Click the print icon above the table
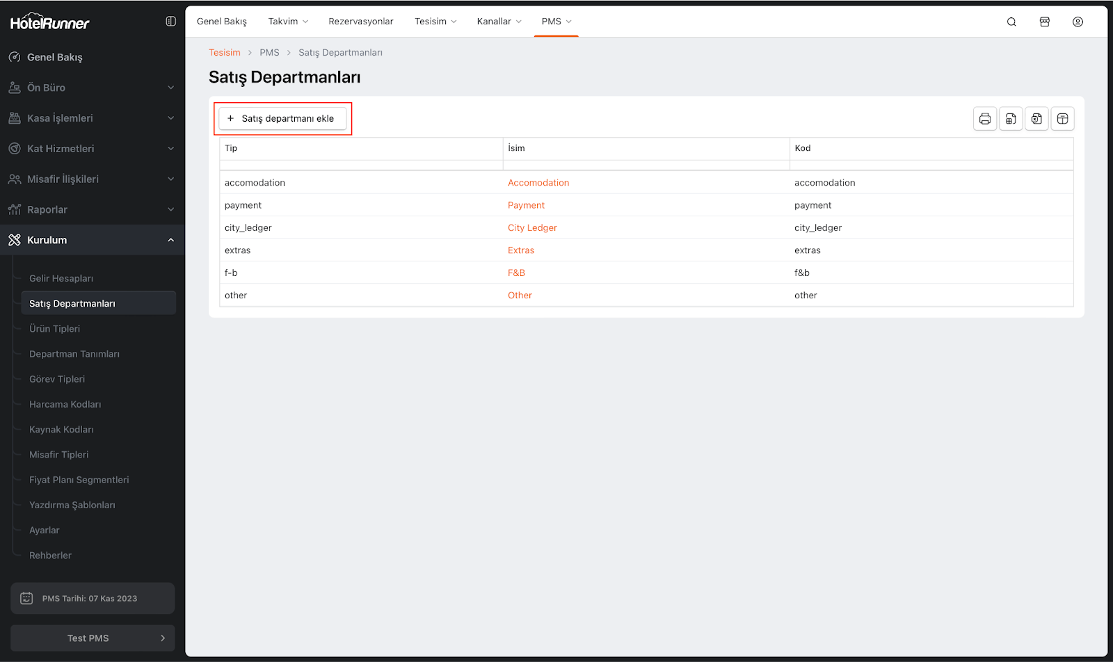The image size is (1113, 662). (984, 119)
